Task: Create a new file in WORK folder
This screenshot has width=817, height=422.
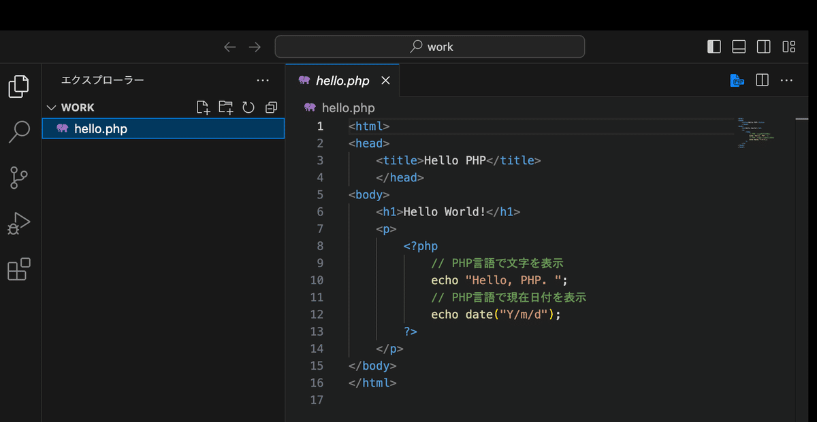Action: (x=203, y=107)
